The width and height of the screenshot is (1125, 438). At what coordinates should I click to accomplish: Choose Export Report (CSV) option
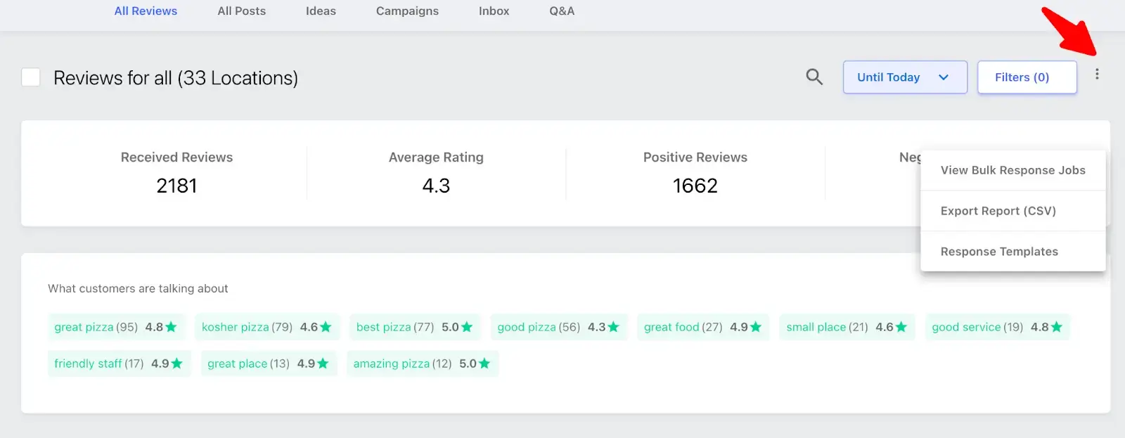1012,211
